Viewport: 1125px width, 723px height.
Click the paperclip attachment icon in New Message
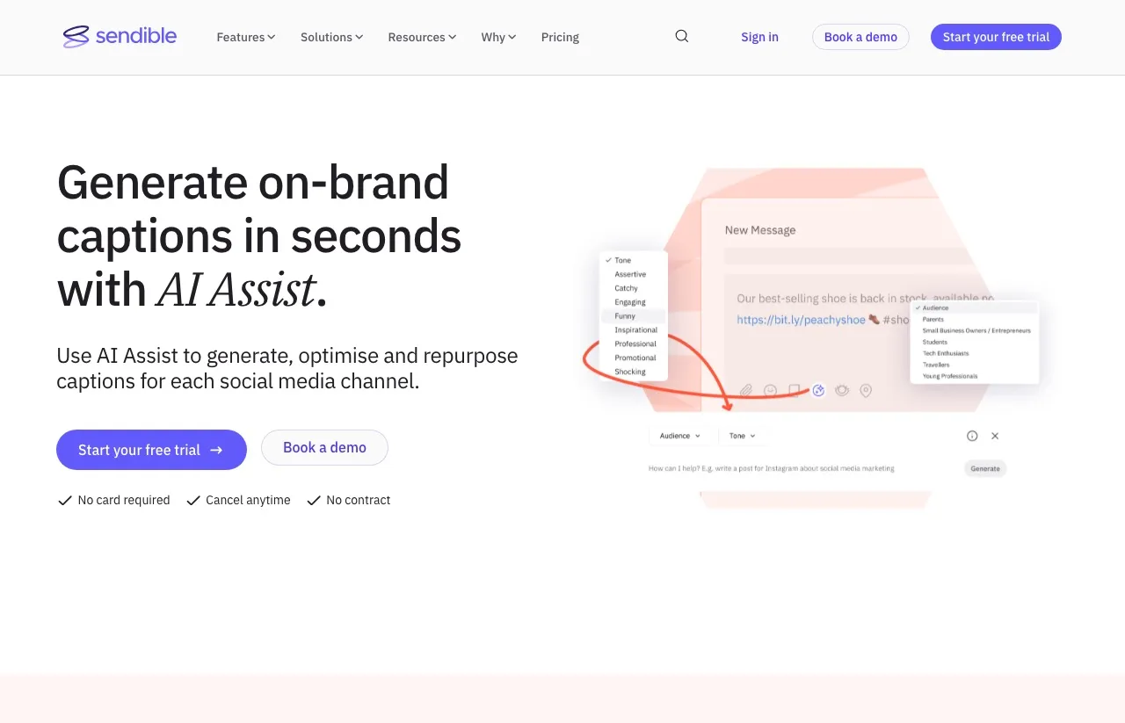click(746, 390)
